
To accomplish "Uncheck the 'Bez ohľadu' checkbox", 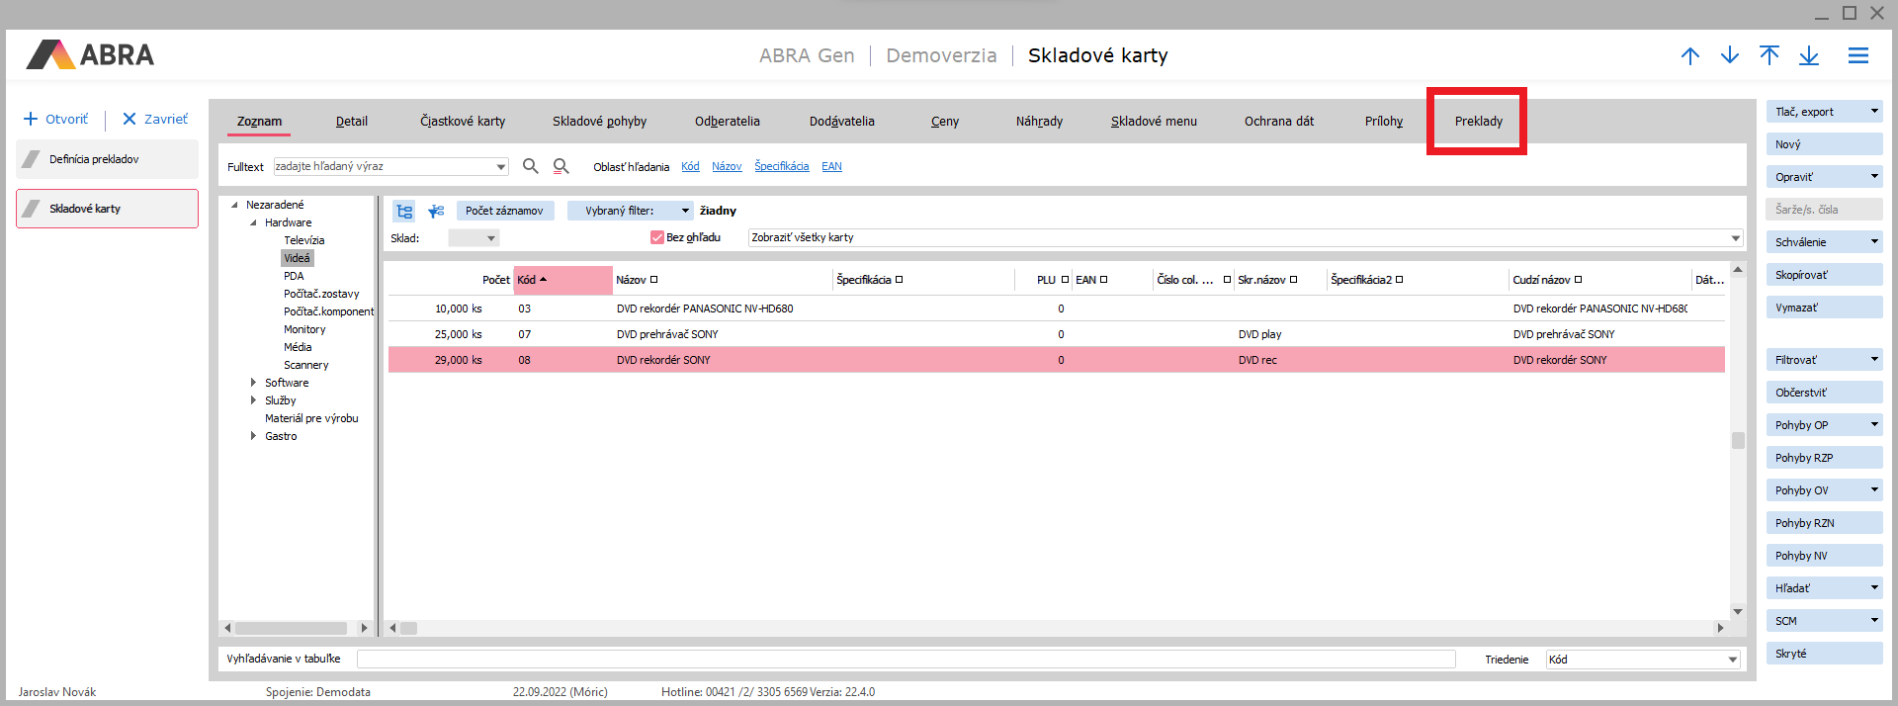I will pos(656,237).
